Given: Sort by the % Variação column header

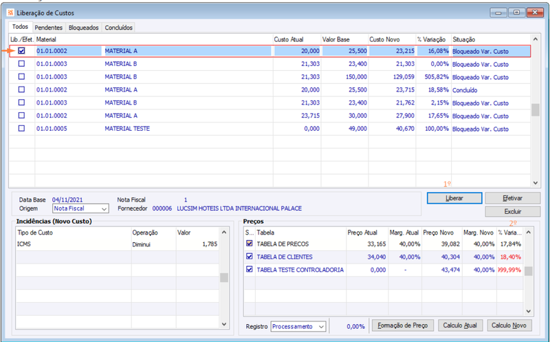Looking at the screenshot, I should click(432, 39).
